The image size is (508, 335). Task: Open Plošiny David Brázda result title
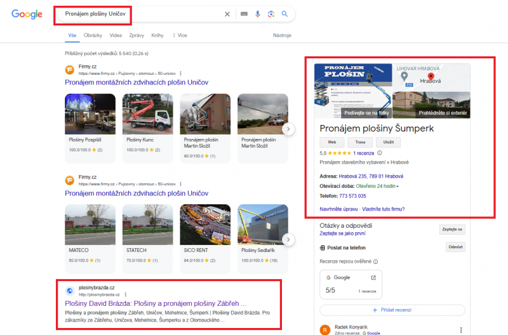156,304
